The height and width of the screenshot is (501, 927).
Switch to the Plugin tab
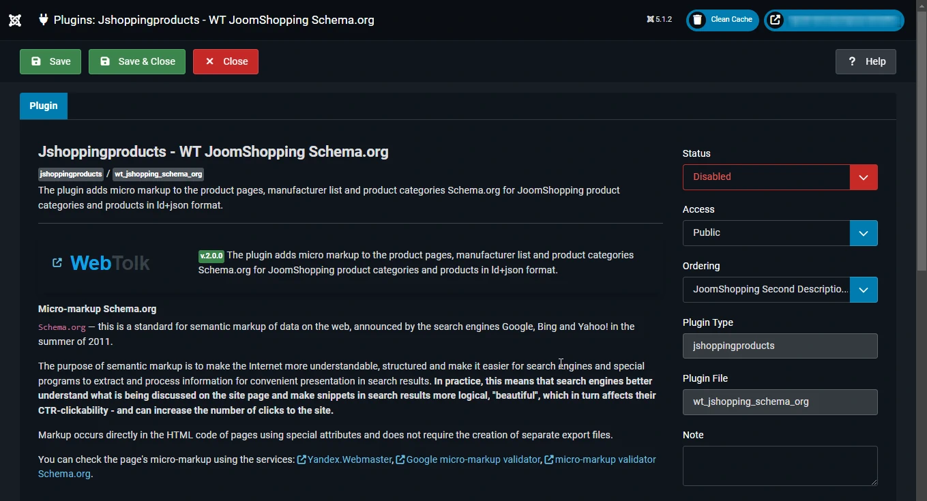tap(44, 106)
